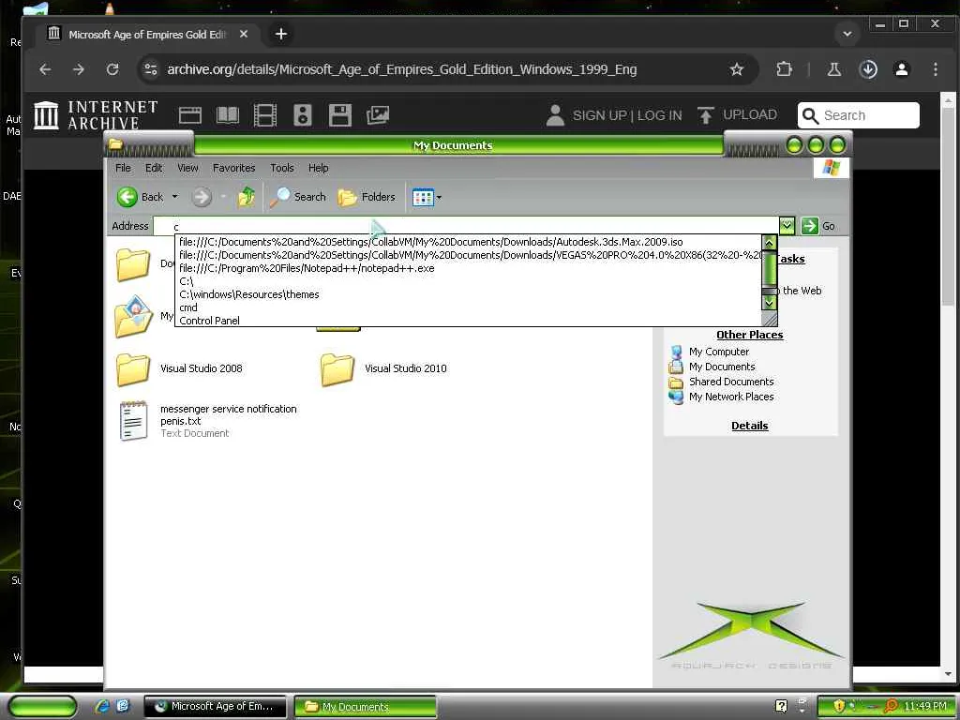Open the View menu
This screenshot has height=720, width=960.
click(x=187, y=168)
